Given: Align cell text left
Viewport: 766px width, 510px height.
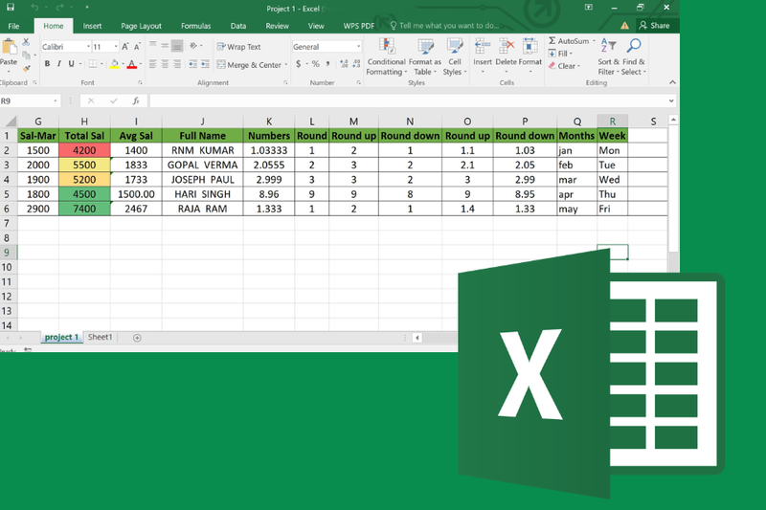Looking at the screenshot, I should tap(153, 64).
